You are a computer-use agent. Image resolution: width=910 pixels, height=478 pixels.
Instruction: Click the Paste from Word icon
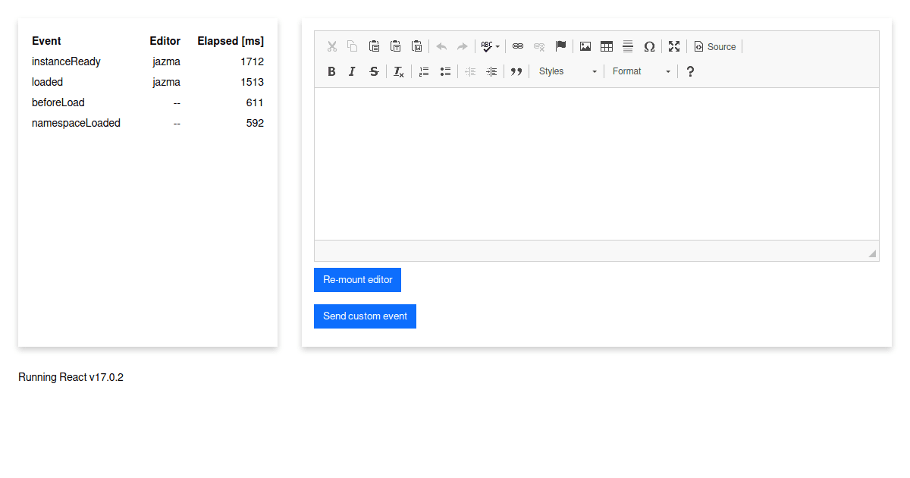coord(416,46)
